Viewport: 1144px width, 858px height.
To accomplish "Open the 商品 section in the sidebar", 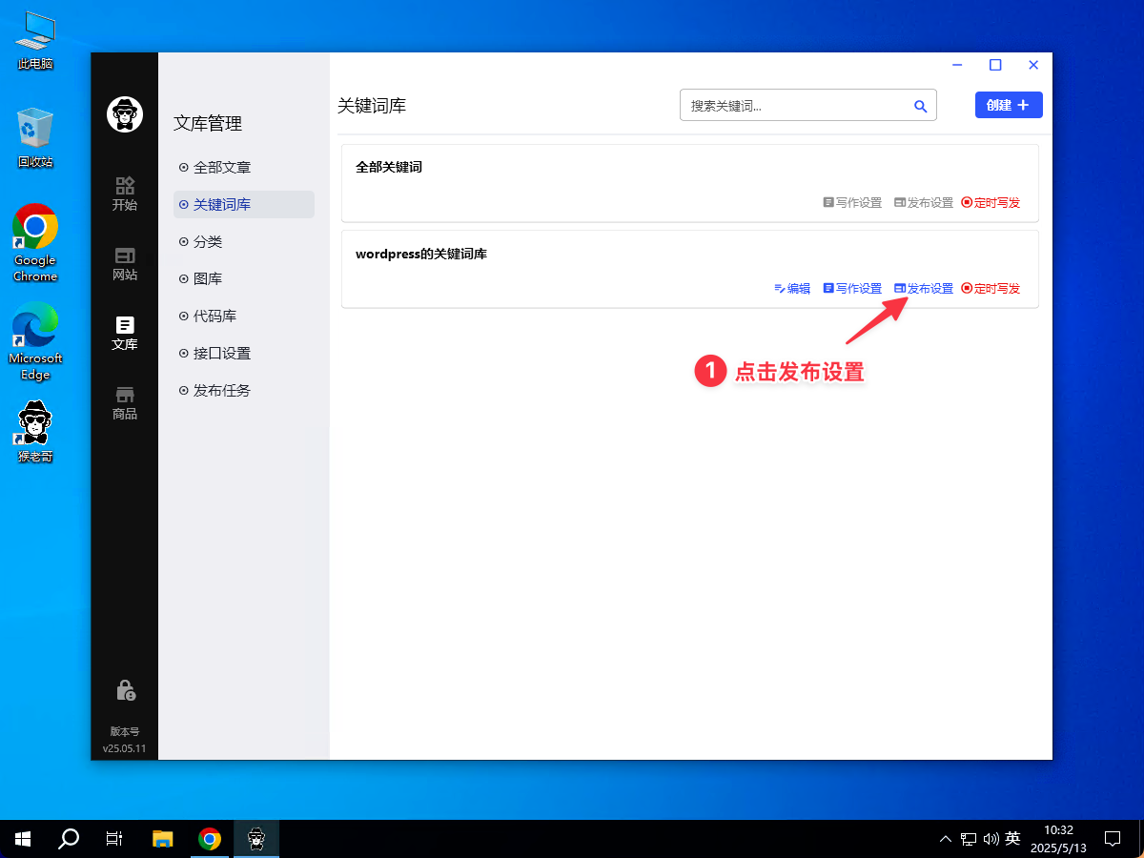I will click(125, 403).
